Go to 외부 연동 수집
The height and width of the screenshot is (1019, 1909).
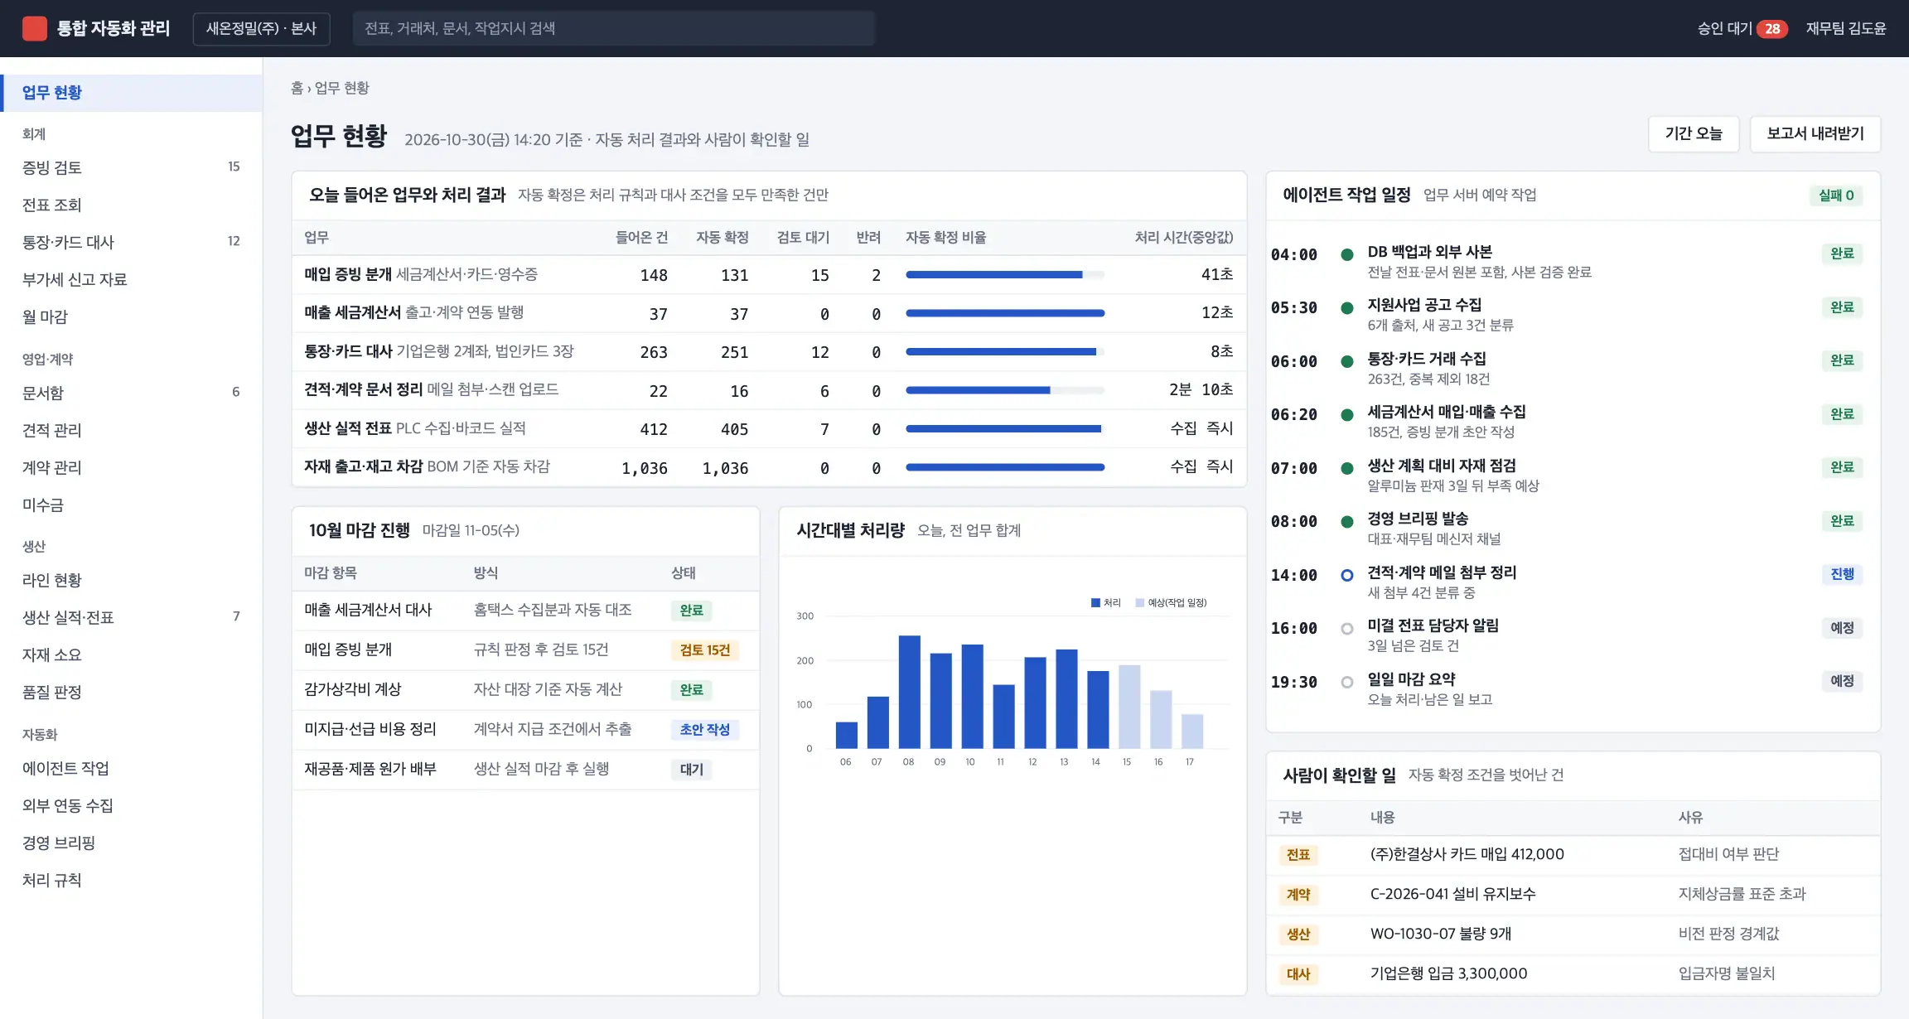pos(131,805)
